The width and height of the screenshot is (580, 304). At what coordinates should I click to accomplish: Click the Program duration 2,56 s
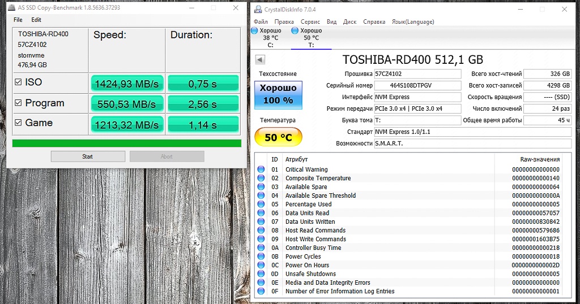[203, 103]
